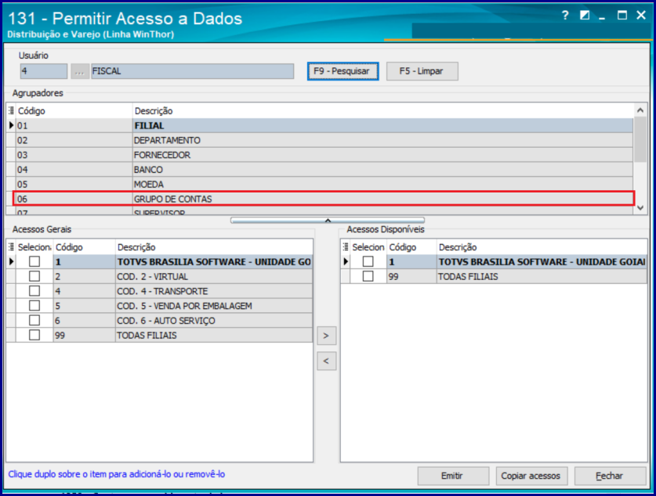
Task: Click COD. 4 - TRANSPORTE description cell
Action: [214, 291]
